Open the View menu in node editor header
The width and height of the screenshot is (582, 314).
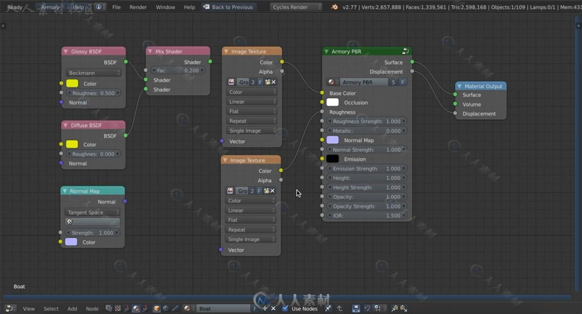pos(29,309)
